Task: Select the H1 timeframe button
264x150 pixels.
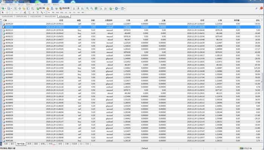Action: 66,12
